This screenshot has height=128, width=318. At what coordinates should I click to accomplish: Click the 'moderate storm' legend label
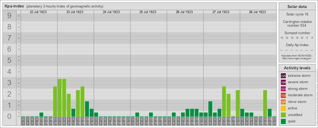pos(300,95)
